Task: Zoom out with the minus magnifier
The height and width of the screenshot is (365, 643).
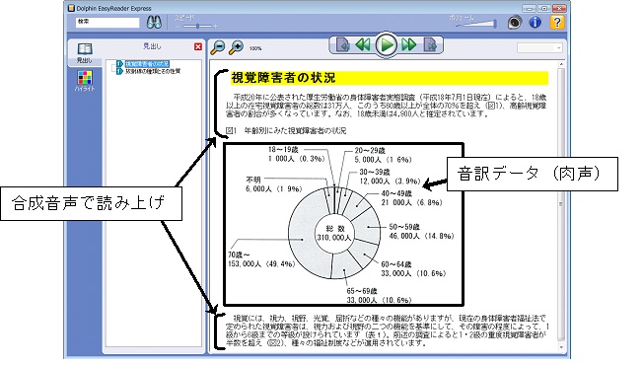Action: pyautogui.click(x=218, y=47)
